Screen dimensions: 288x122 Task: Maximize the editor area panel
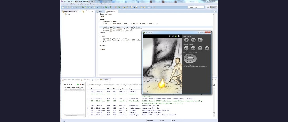[214, 11]
